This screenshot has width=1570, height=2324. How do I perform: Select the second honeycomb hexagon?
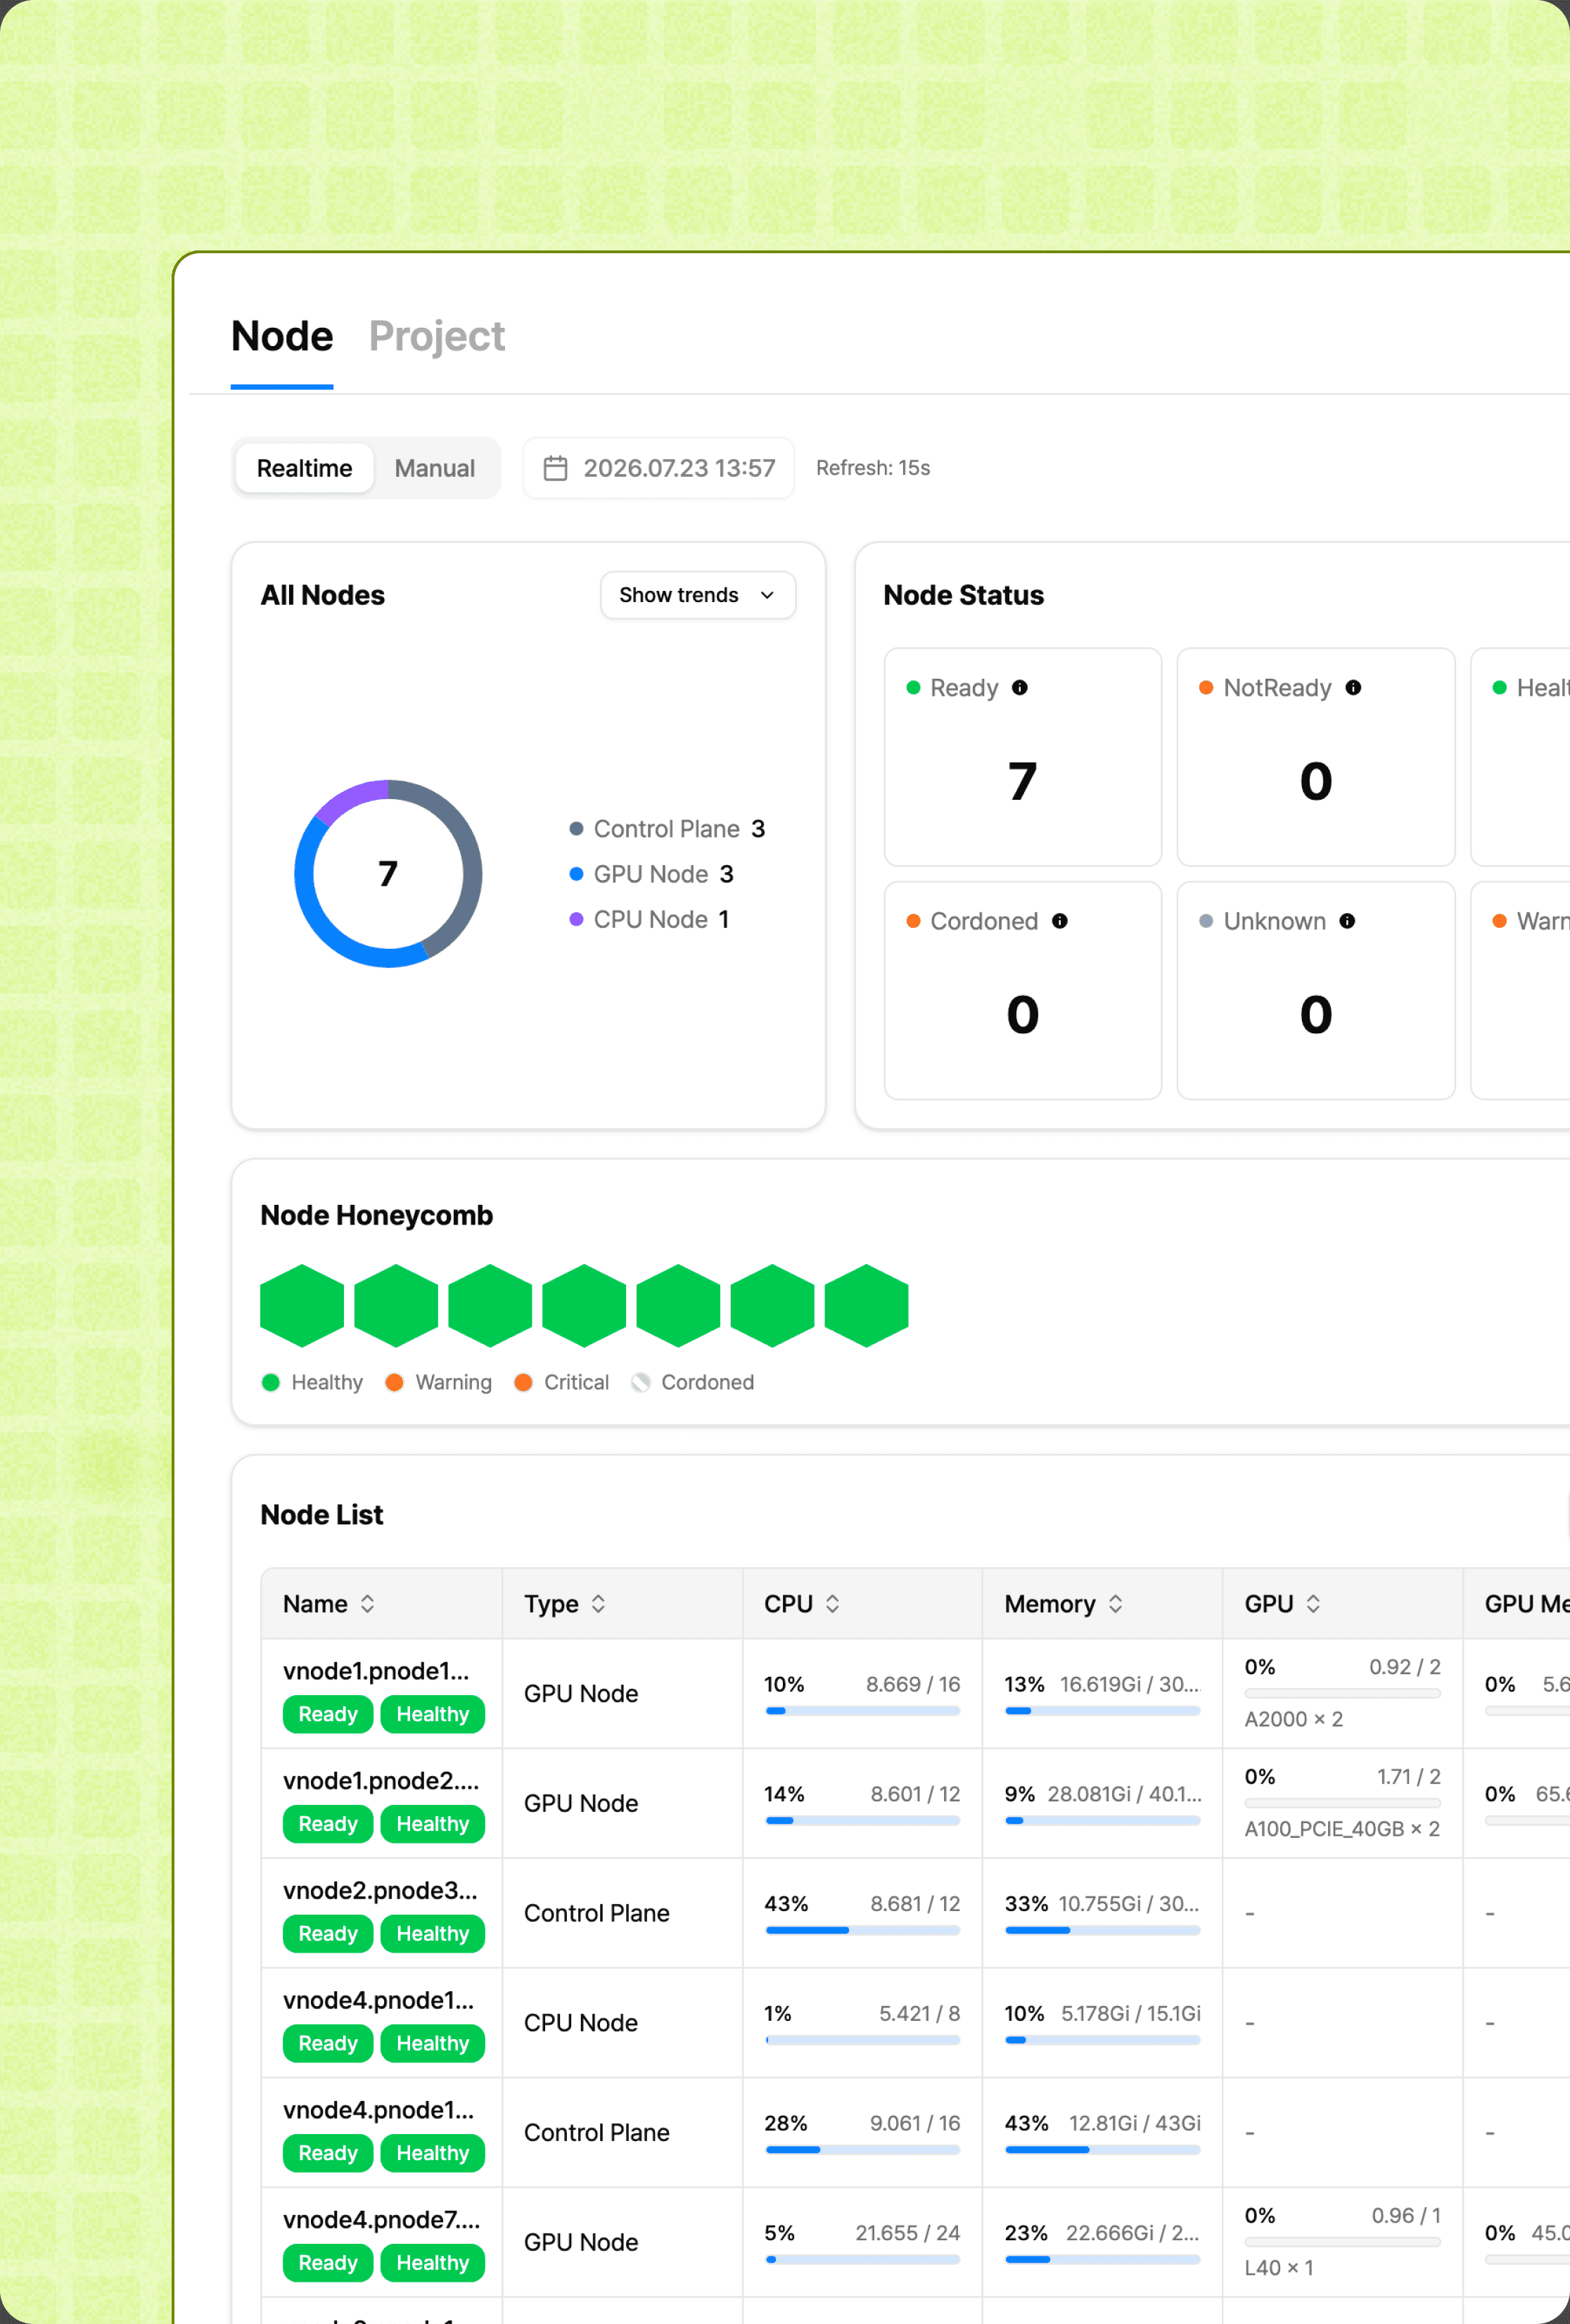pyautogui.click(x=396, y=1306)
